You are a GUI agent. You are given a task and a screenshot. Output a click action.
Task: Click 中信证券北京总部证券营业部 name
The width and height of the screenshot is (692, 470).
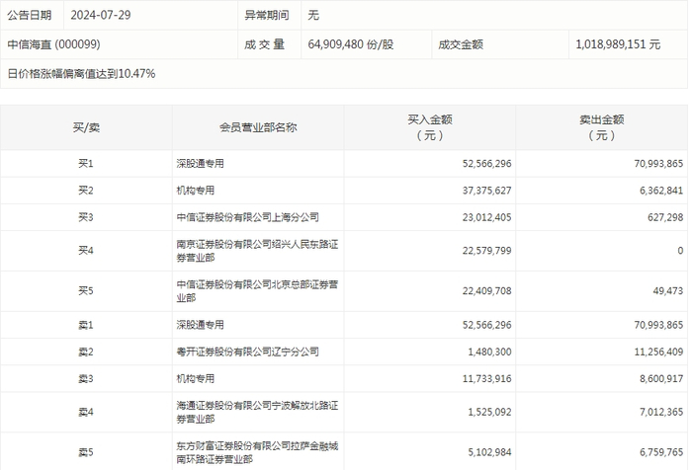(257, 291)
